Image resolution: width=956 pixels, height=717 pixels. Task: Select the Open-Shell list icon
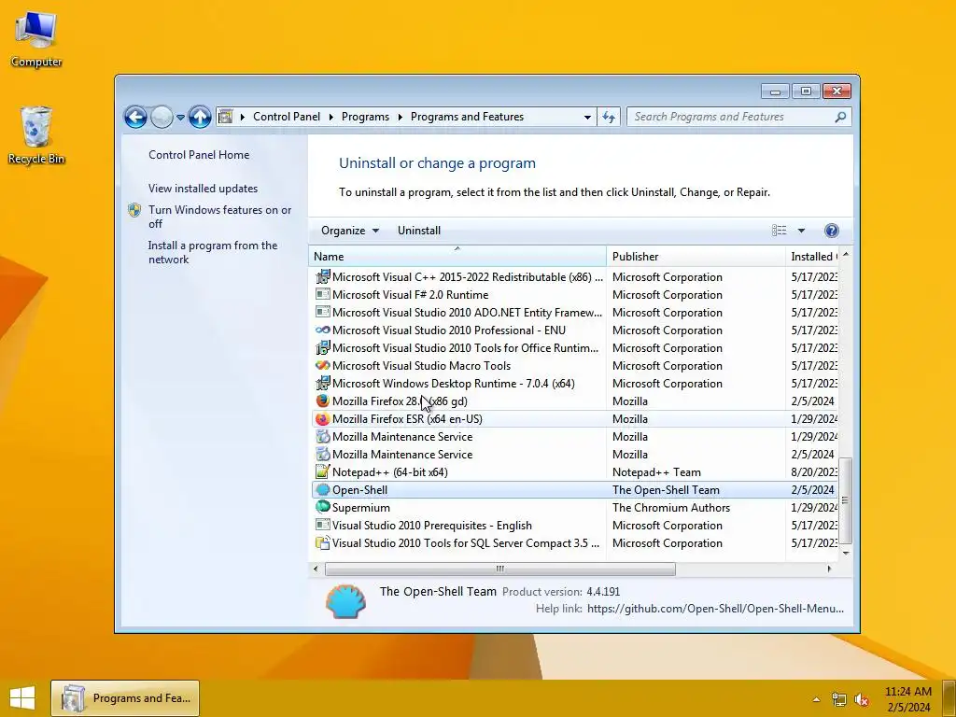[x=322, y=489]
